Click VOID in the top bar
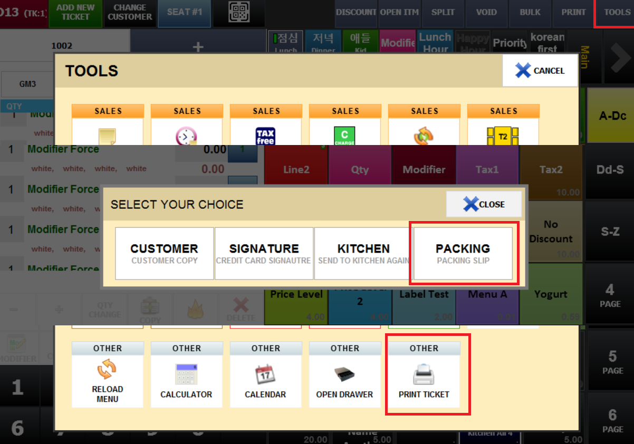Screen dimensions: 634x444 pyautogui.click(x=486, y=13)
